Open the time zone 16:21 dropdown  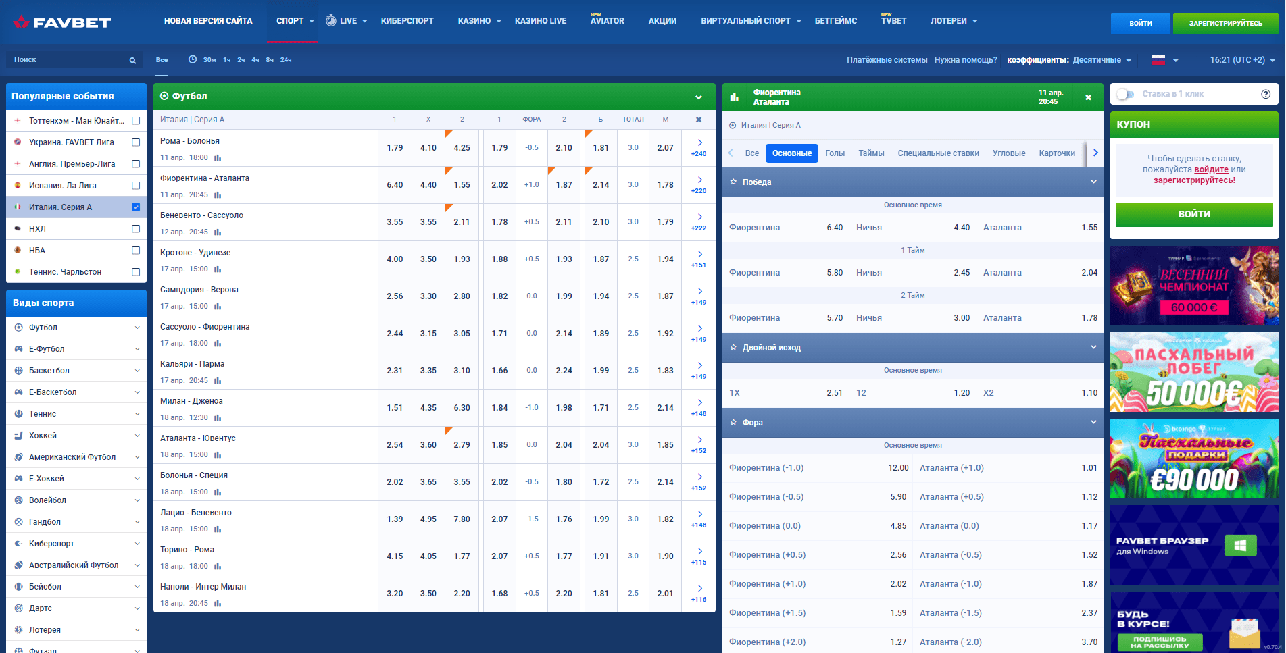pos(1242,60)
